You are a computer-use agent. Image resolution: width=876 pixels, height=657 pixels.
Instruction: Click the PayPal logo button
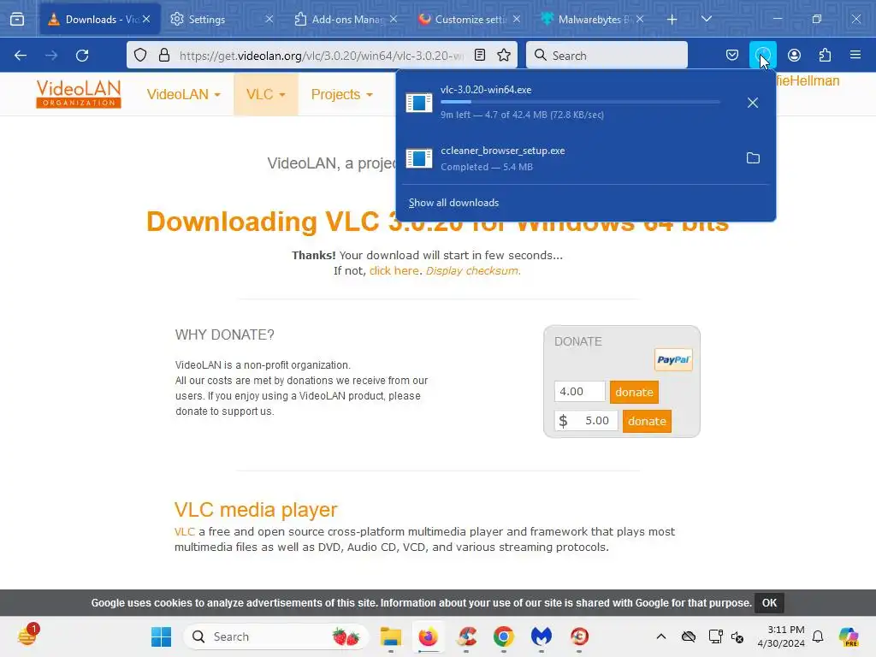(x=673, y=360)
